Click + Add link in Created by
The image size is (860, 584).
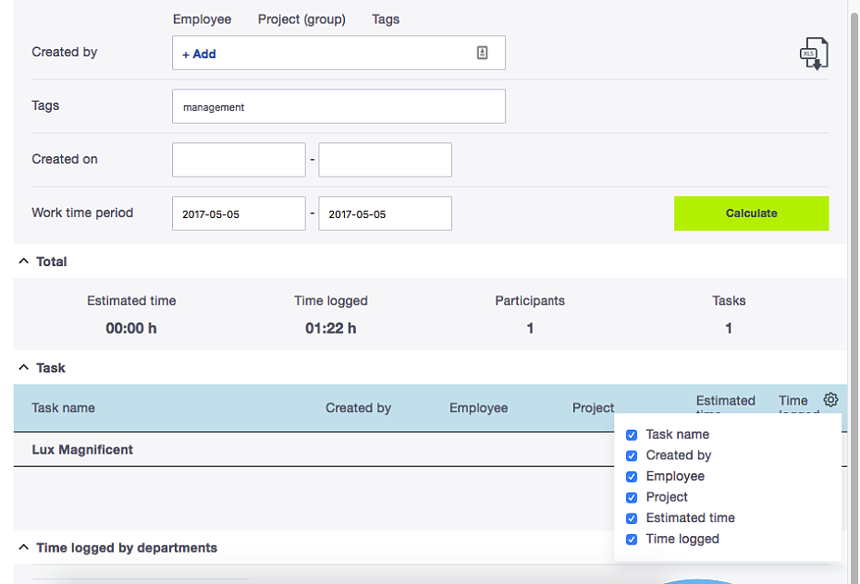[199, 54]
